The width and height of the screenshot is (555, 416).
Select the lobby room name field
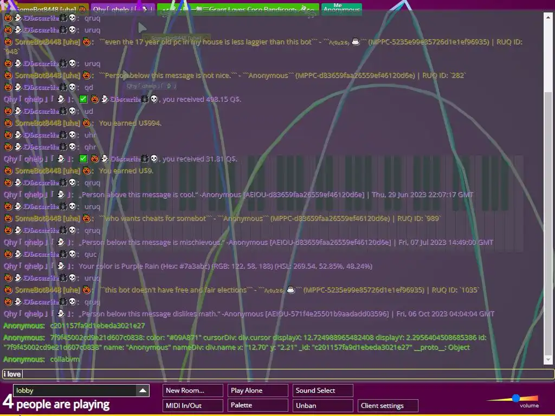[x=75, y=391]
